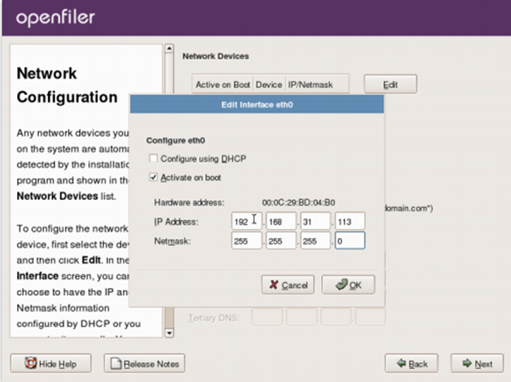Image resolution: width=511 pixels, height=382 pixels.
Task: Click the Device column header
Action: click(x=269, y=85)
